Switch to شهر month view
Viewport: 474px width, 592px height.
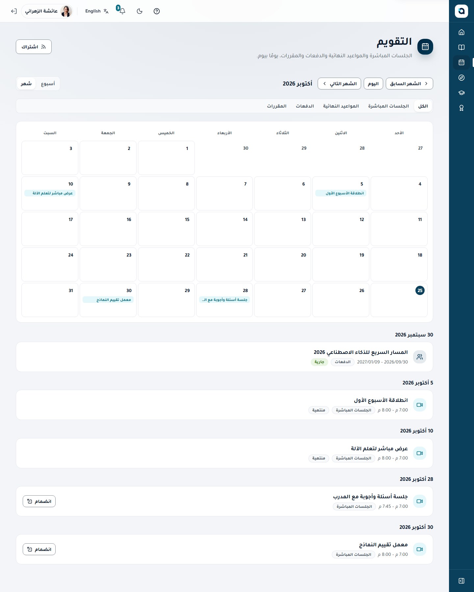(26, 84)
